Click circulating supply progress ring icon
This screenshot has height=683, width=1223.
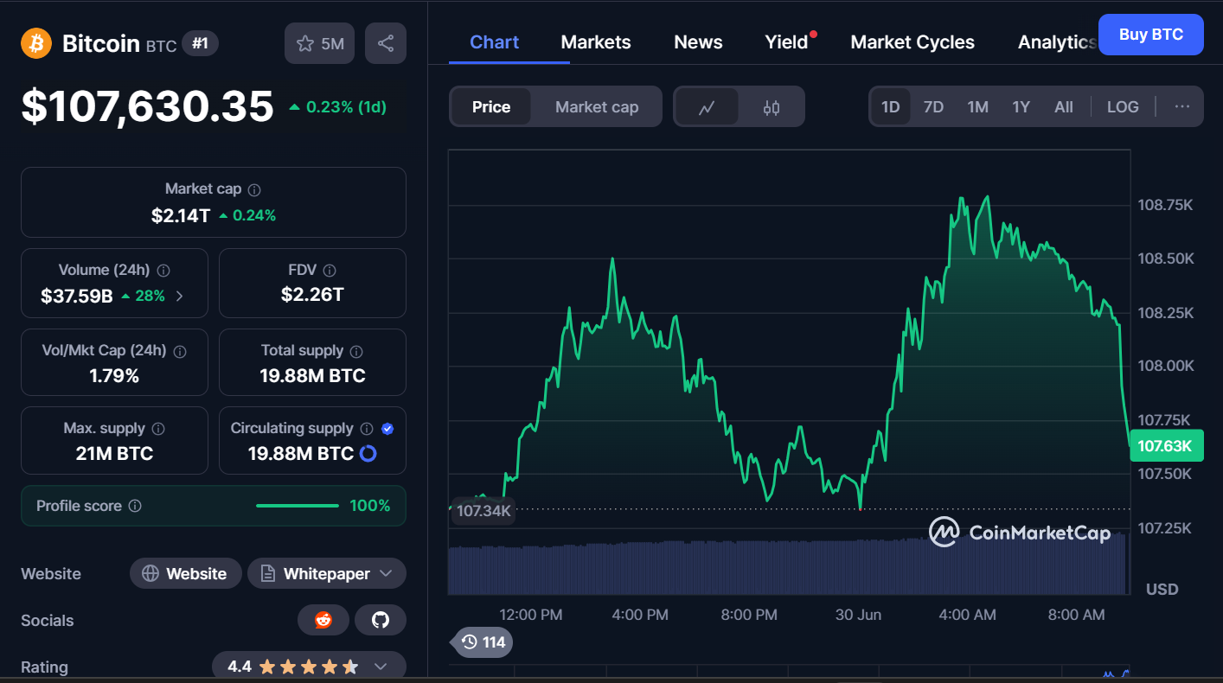coord(368,453)
